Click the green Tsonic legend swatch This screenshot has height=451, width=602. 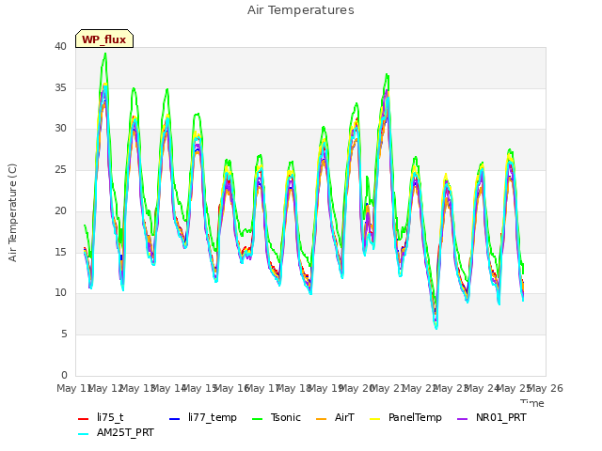[258, 419]
